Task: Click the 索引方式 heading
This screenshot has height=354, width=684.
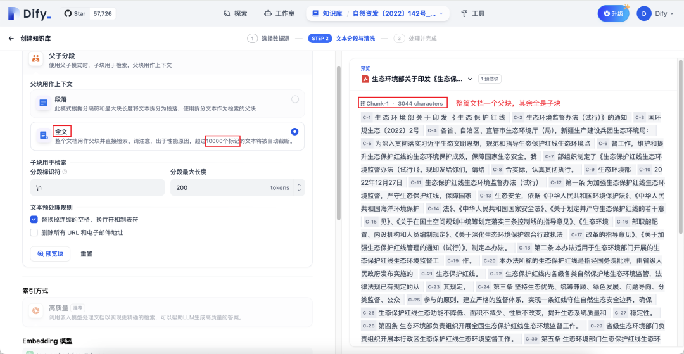Action: [35, 290]
